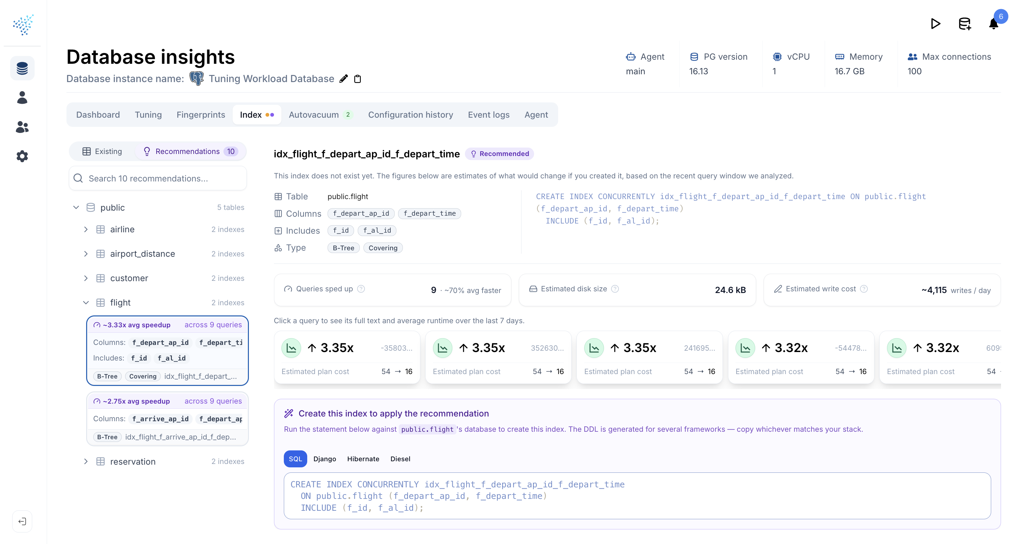1020x544 pixels.
Task: Click the 24.6 kB disk size value
Action: [x=730, y=290]
